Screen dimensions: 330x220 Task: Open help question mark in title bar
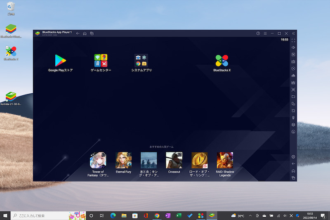258,33
